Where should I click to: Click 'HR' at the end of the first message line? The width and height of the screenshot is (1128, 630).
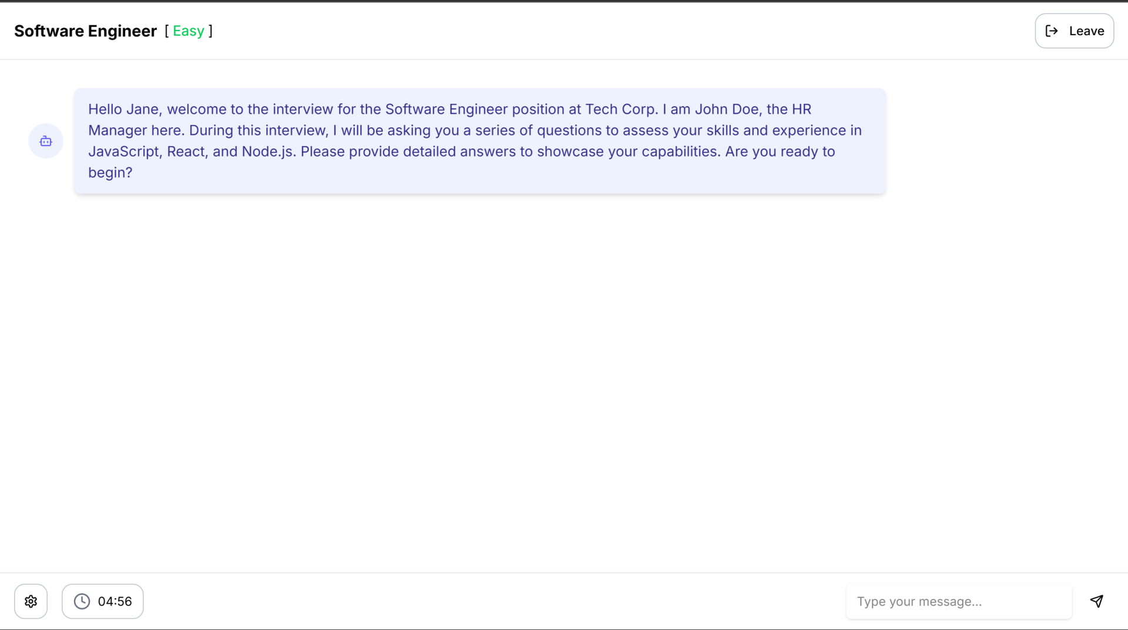tap(801, 109)
